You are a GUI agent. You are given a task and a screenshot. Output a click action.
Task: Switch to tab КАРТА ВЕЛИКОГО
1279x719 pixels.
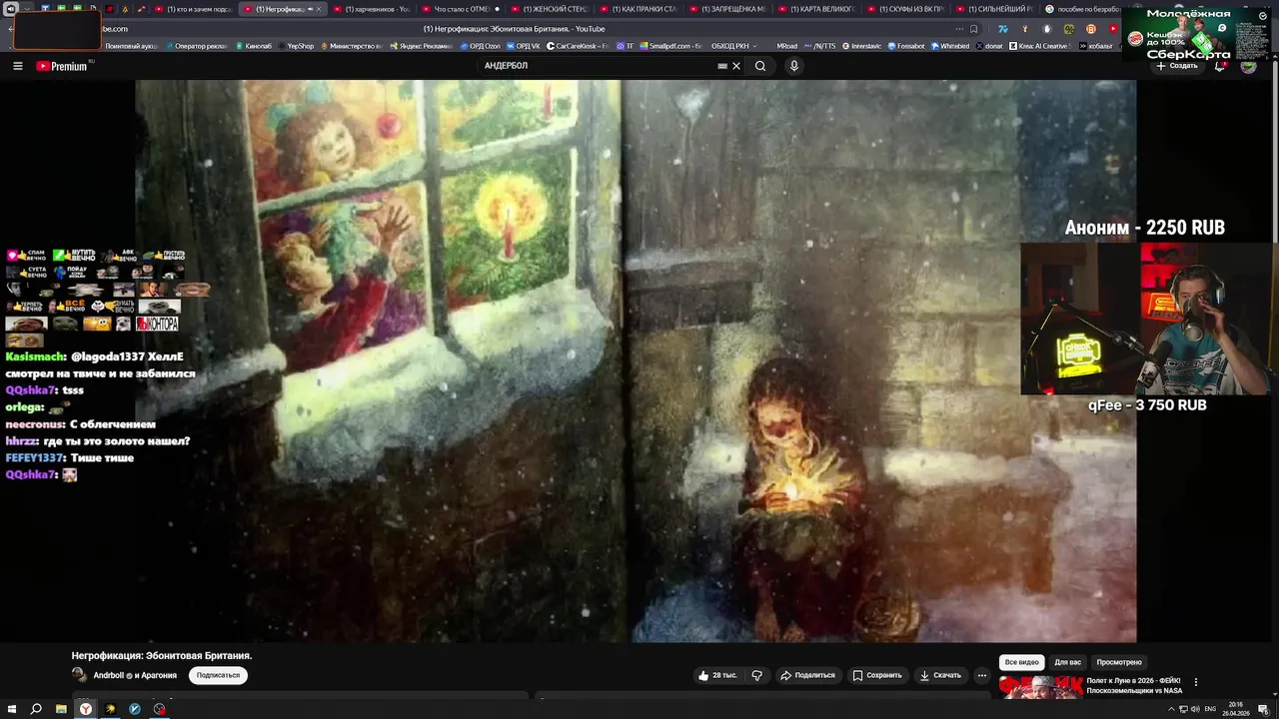tap(817, 9)
